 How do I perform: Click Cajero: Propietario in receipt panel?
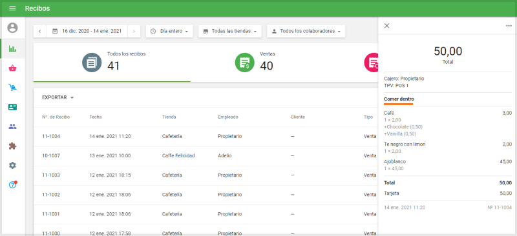click(x=404, y=79)
